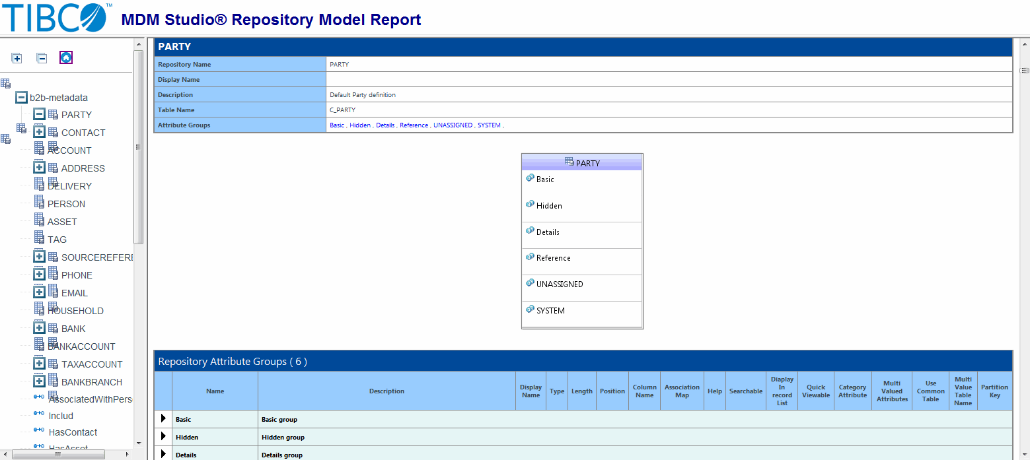Expand the BANKBRANCH tree node

[x=40, y=381]
